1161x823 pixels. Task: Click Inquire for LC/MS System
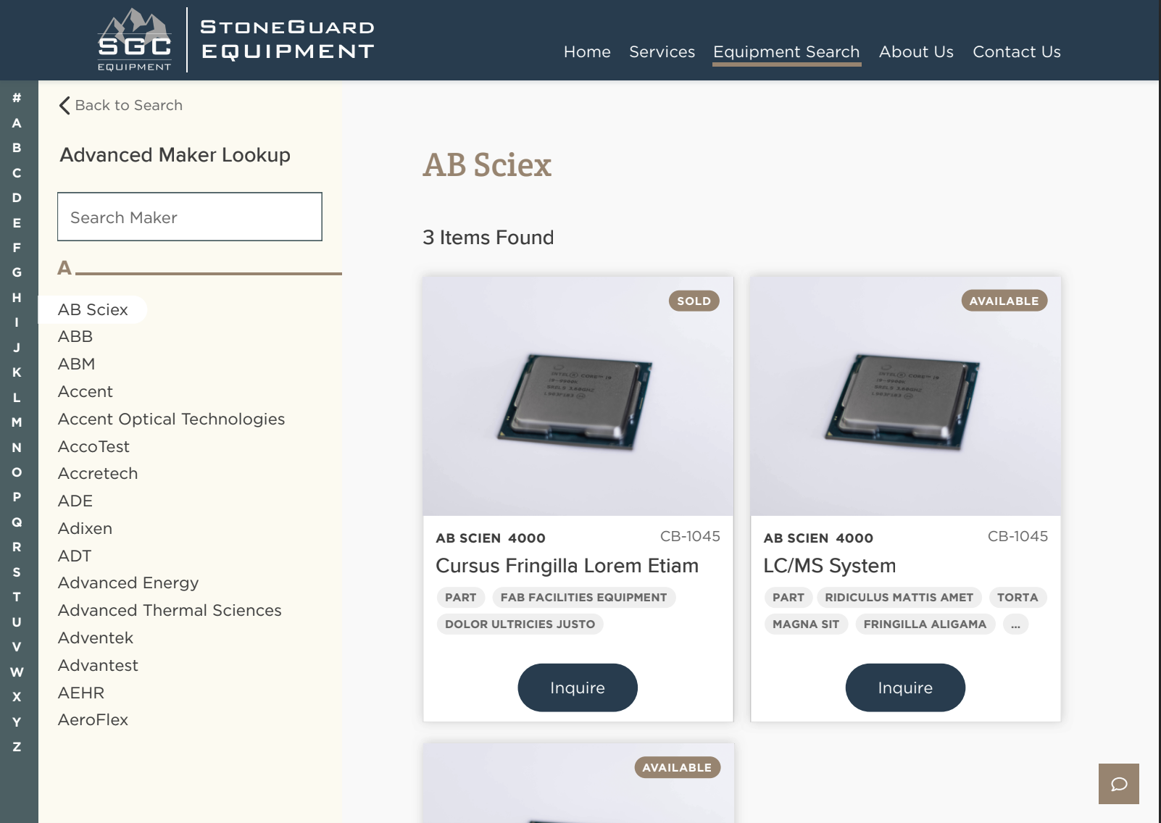[904, 688]
